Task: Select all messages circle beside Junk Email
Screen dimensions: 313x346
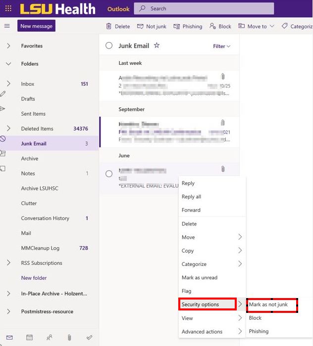Action: pos(109,46)
